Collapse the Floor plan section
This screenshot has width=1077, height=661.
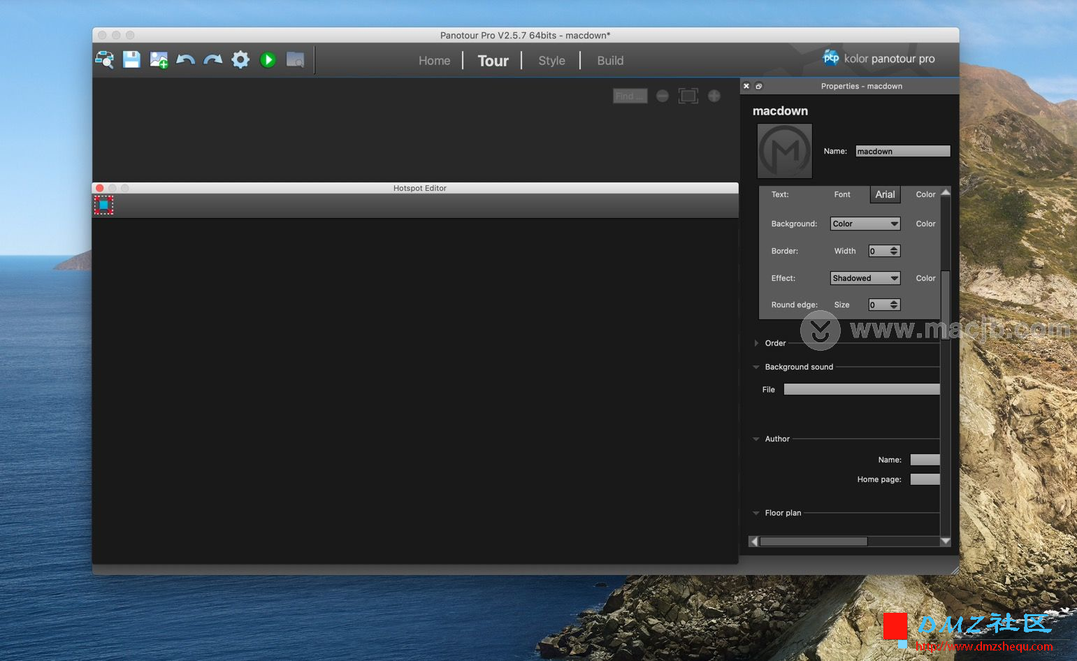(756, 513)
